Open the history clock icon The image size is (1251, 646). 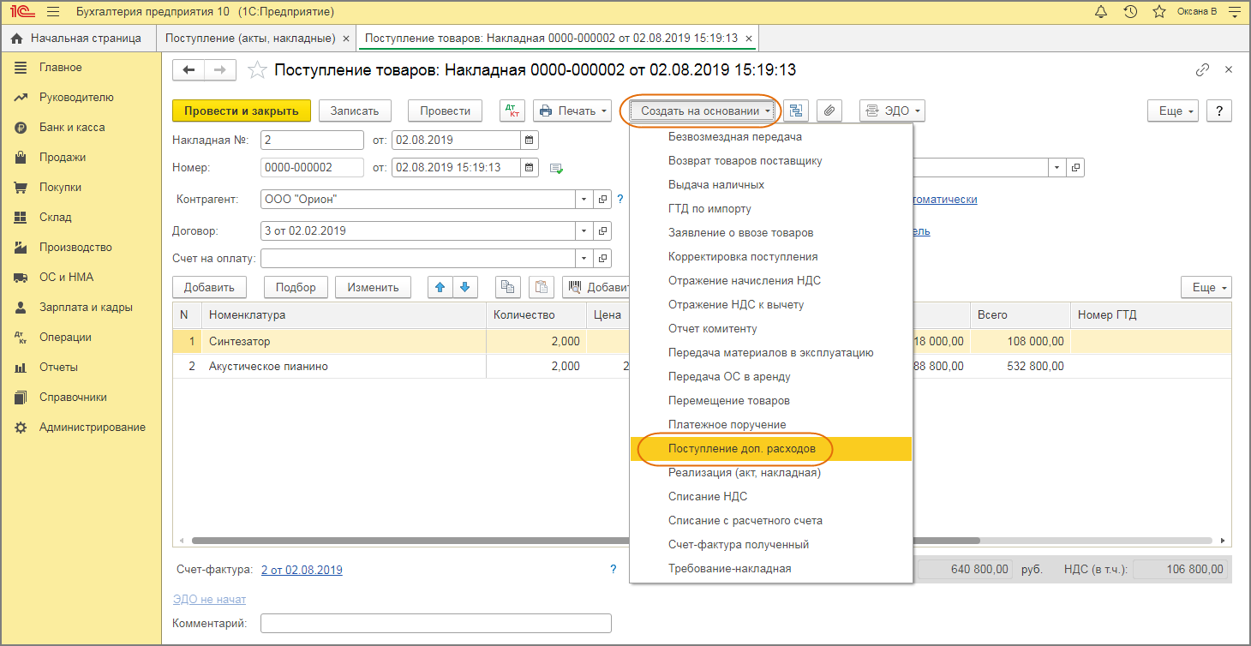coord(1130,12)
